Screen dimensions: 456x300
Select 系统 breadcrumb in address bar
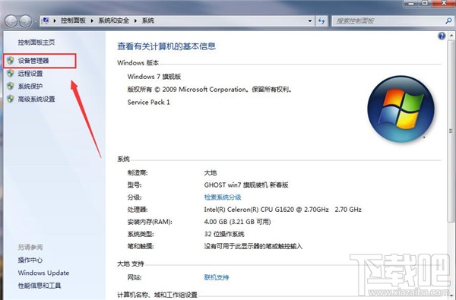(x=148, y=21)
